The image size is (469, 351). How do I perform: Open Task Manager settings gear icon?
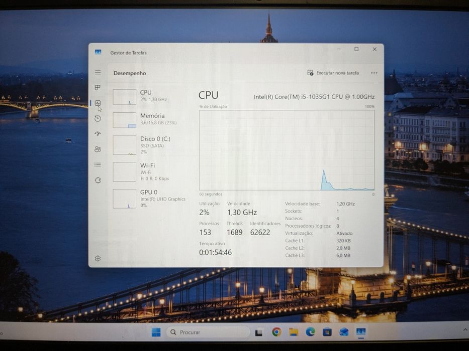pos(98,258)
